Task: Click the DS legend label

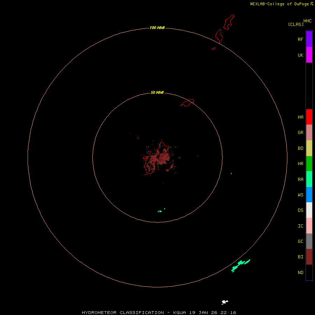Action: click(301, 210)
